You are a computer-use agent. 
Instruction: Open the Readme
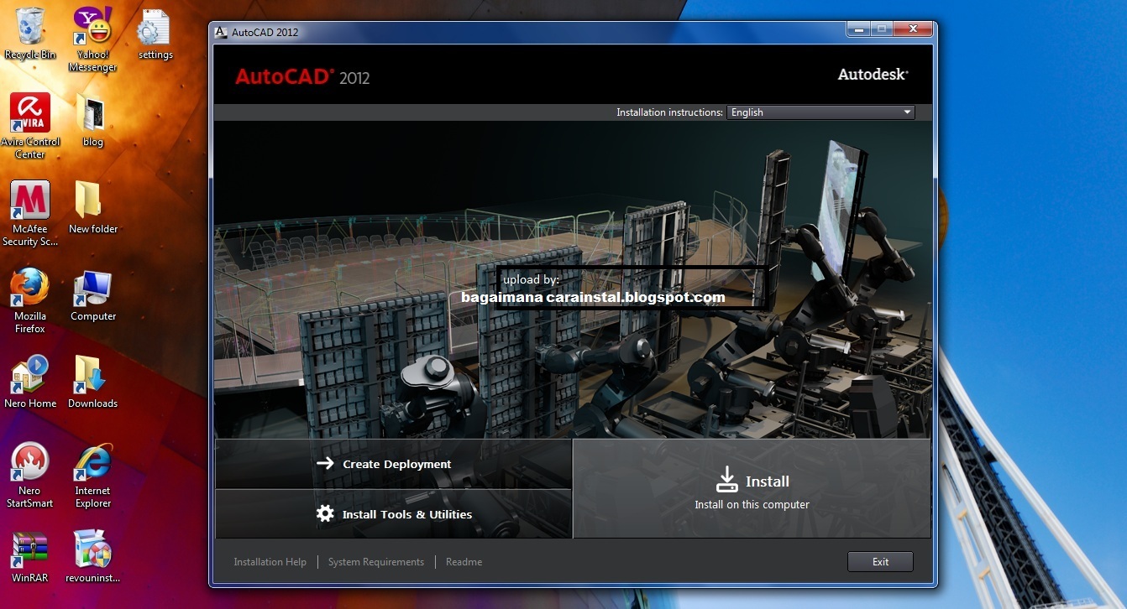[x=464, y=561]
